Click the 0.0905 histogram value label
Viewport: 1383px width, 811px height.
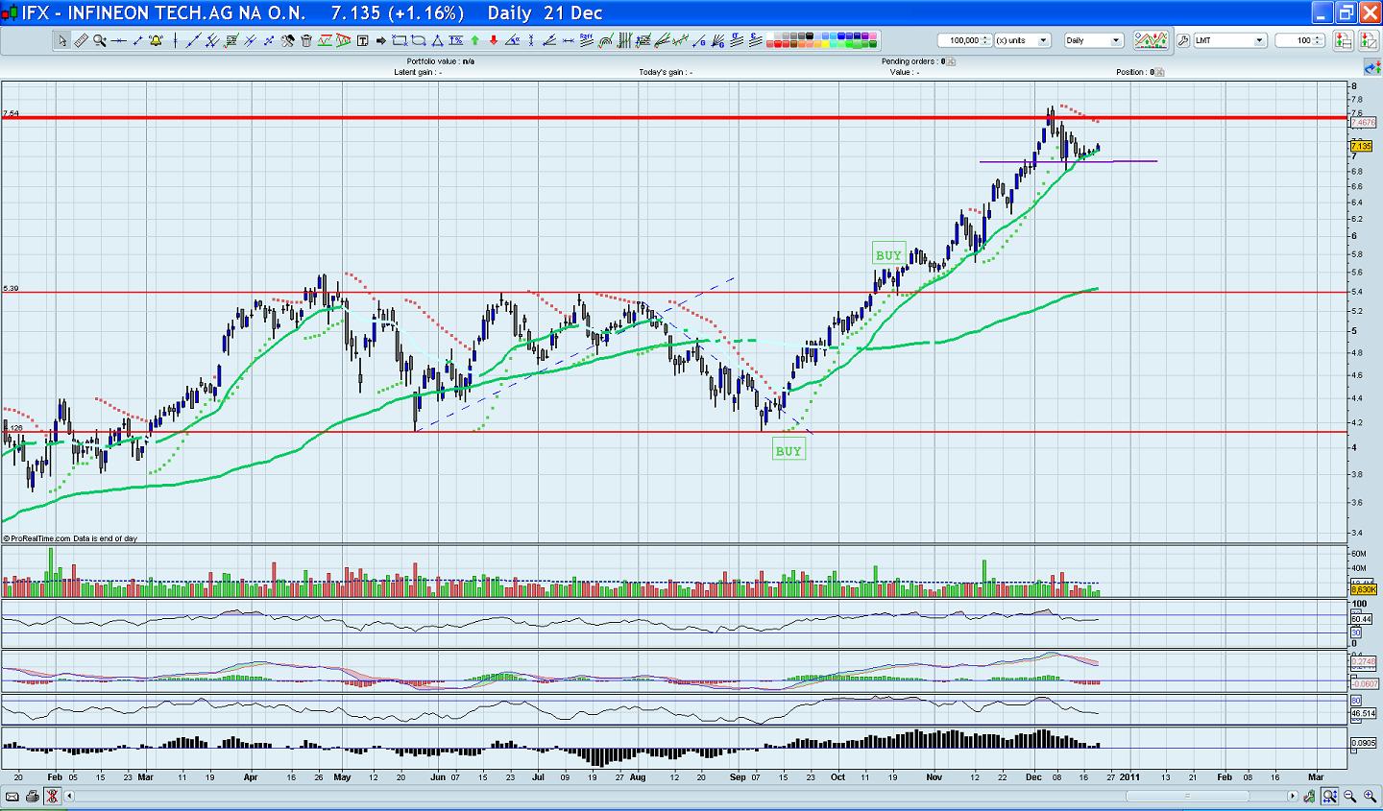(1363, 742)
